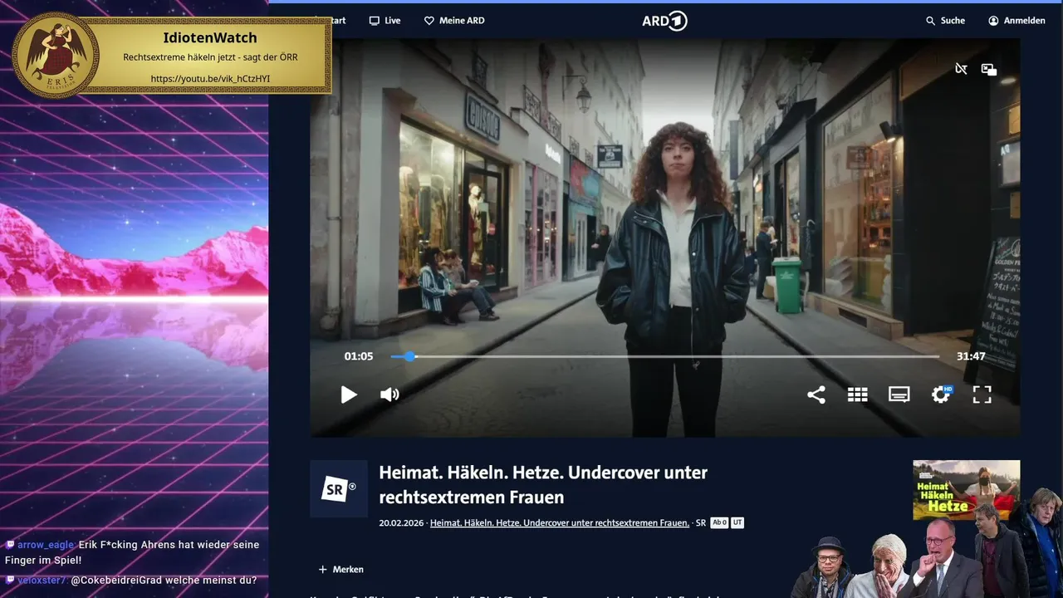Open the SR broadcaster logo tile

coord(339,489)
